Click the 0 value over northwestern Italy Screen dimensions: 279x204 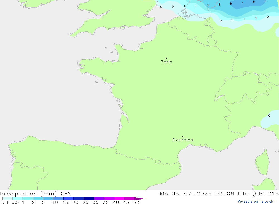(x=269, y=115)
